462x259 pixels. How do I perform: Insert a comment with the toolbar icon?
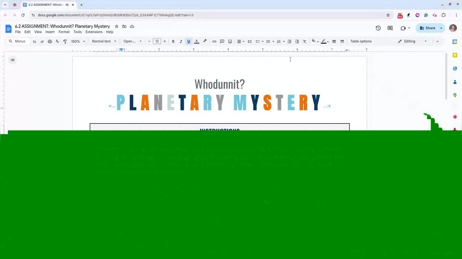[222, 41]
